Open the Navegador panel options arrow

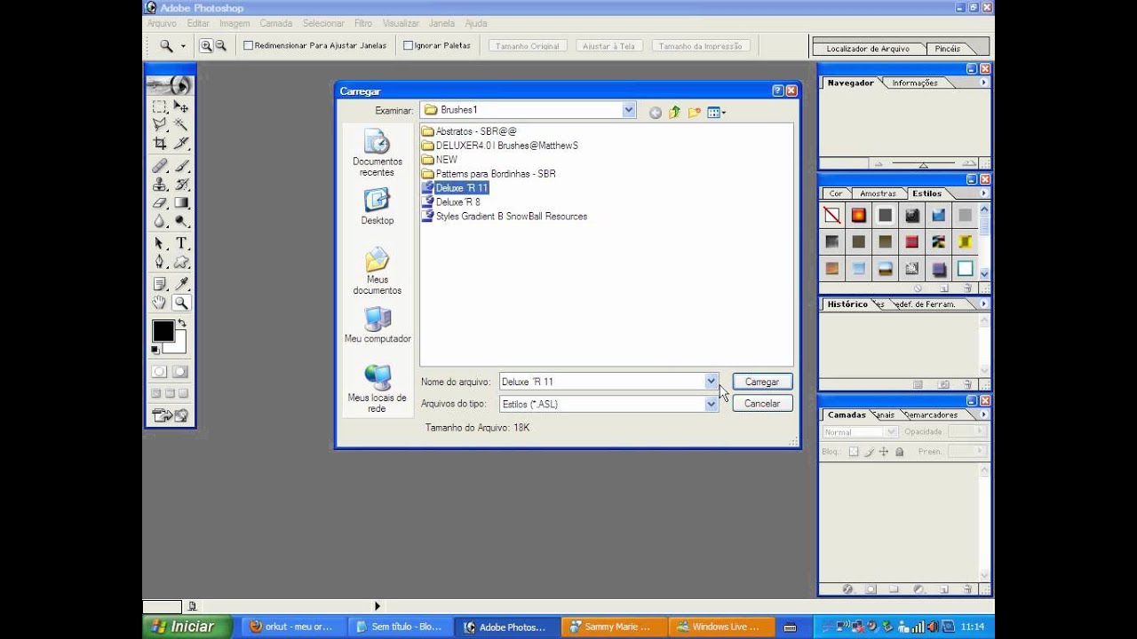983,83
